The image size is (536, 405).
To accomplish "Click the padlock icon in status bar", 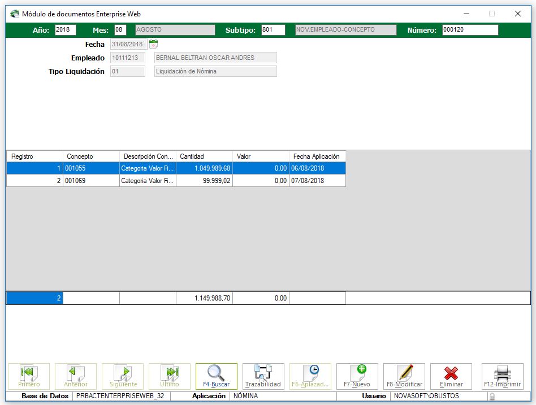I will pos(492,396).
